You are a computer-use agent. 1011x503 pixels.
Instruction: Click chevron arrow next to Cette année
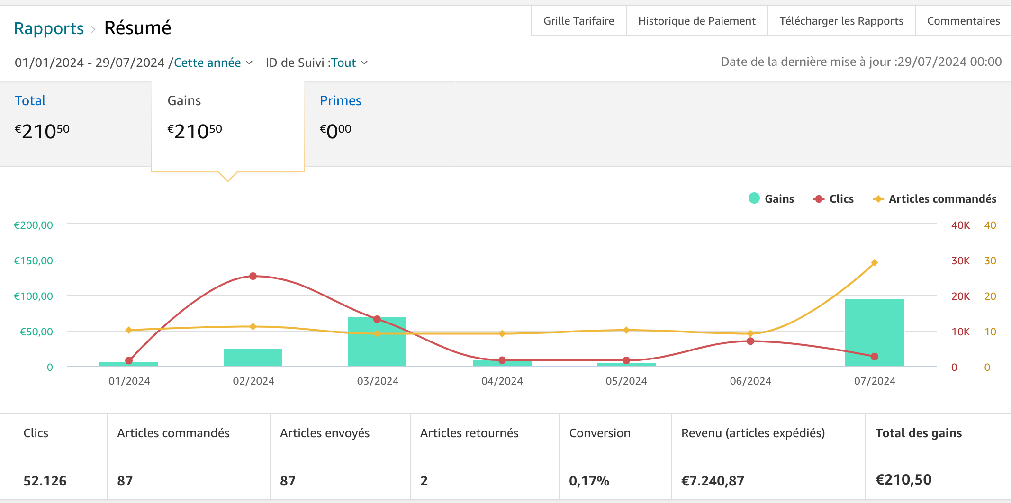249,63
